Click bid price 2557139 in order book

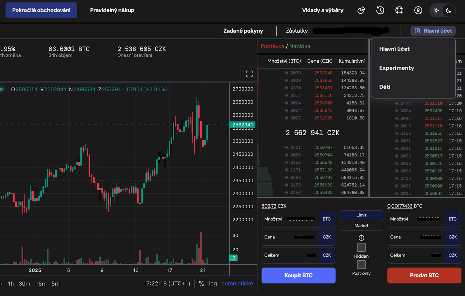pyautogui.click(x=323, y=170)
